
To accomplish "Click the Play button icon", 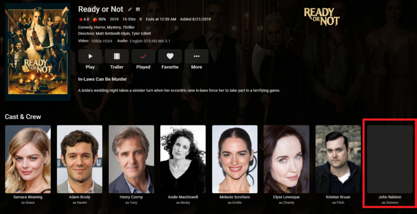I will click(90, 56).
